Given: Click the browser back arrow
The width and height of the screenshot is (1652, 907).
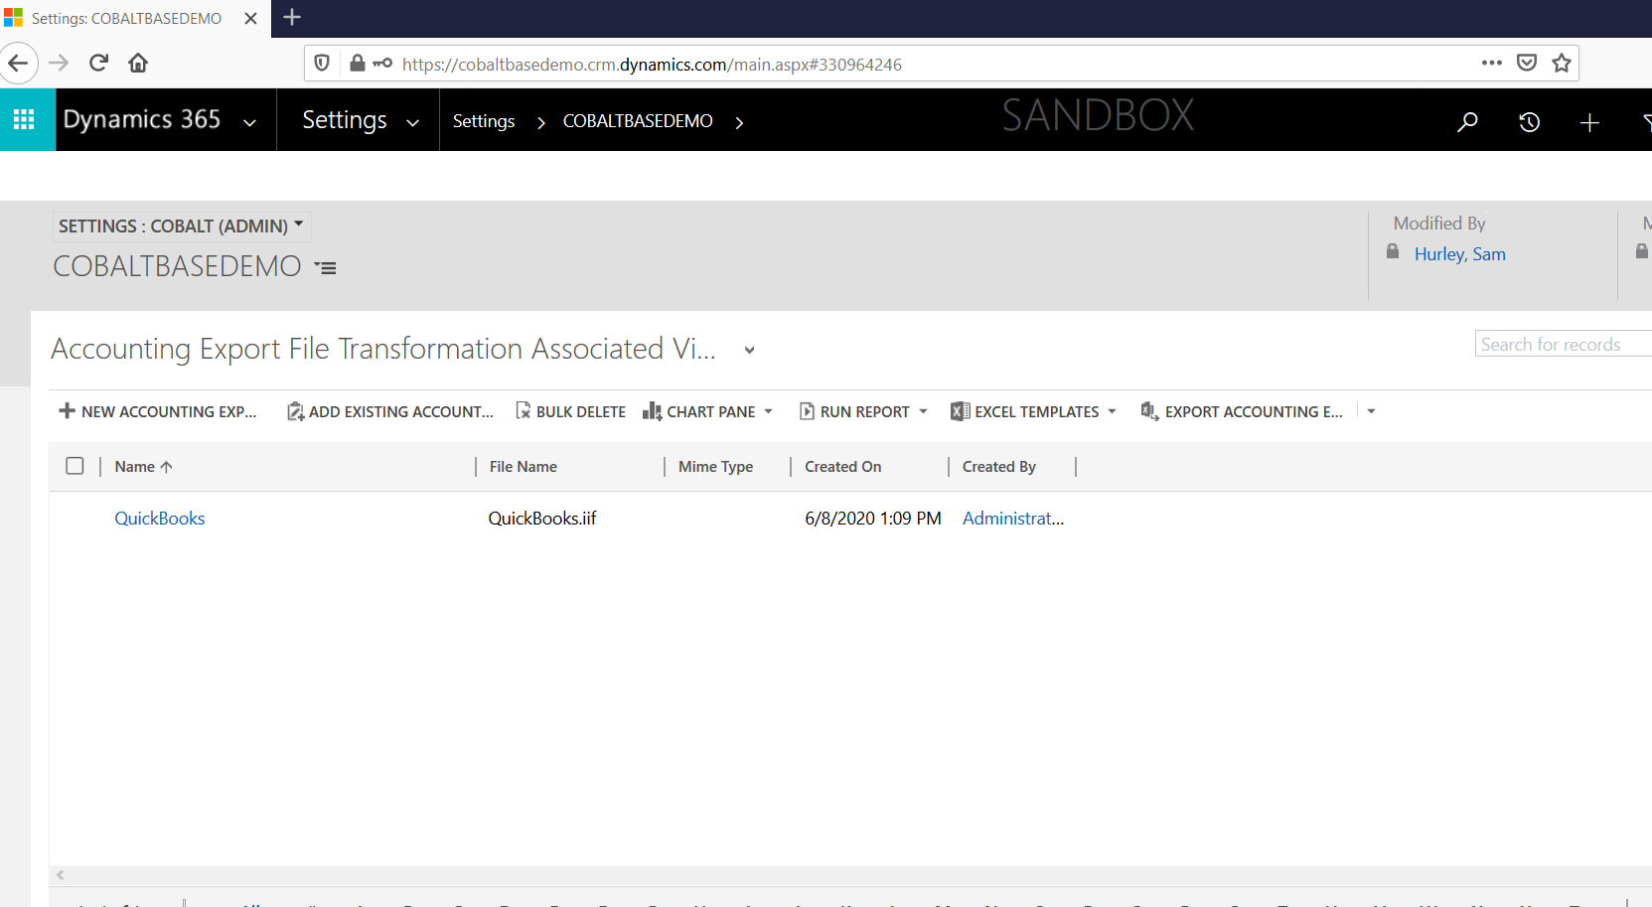Looking at the screenshot, I should point(17,63).
